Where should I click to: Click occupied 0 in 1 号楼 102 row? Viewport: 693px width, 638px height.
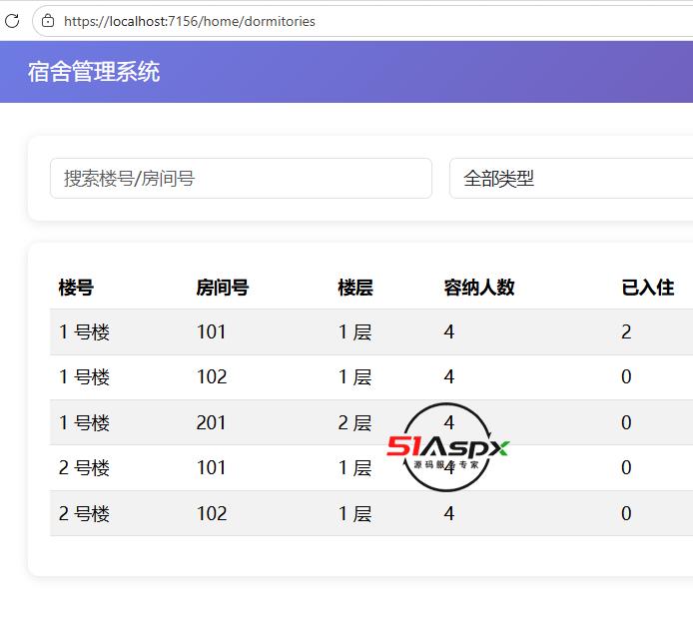[x=626, y=376]
